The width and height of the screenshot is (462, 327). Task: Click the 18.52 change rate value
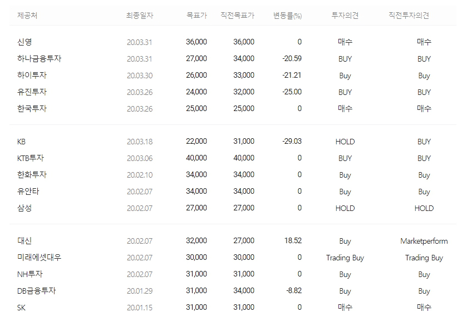pyautogui.click(x=293, y=240)
